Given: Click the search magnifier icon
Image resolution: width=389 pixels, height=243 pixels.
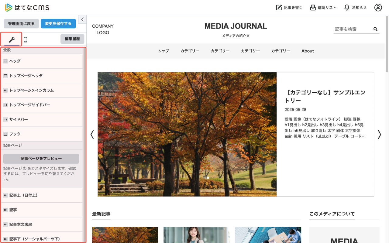Looking at the screenshot, I should 375,29.
